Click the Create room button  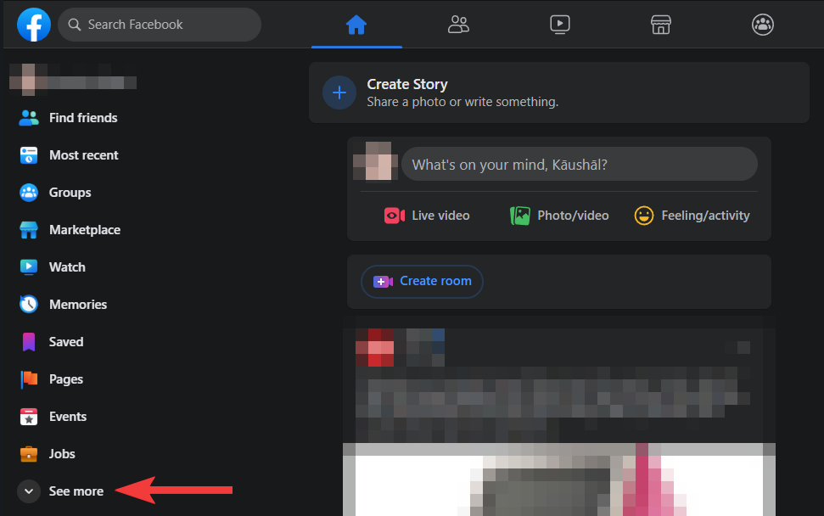[422, 281]
